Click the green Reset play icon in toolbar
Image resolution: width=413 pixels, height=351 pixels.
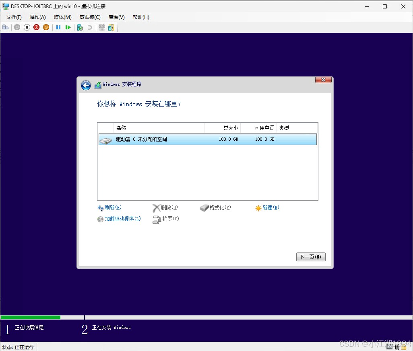tap(68, 27)
